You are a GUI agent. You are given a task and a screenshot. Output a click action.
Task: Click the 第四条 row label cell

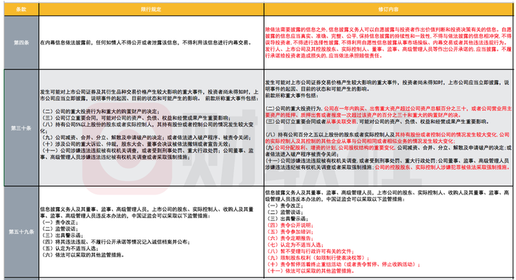pyautogui.click(x=21, y=43)
